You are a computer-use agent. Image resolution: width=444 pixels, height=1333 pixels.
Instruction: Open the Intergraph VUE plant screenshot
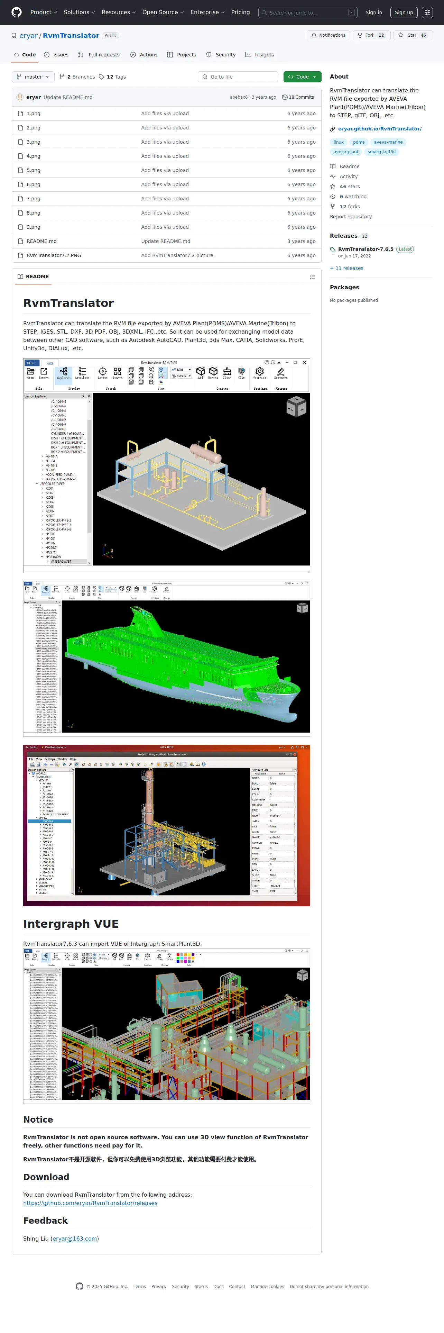166,1026
